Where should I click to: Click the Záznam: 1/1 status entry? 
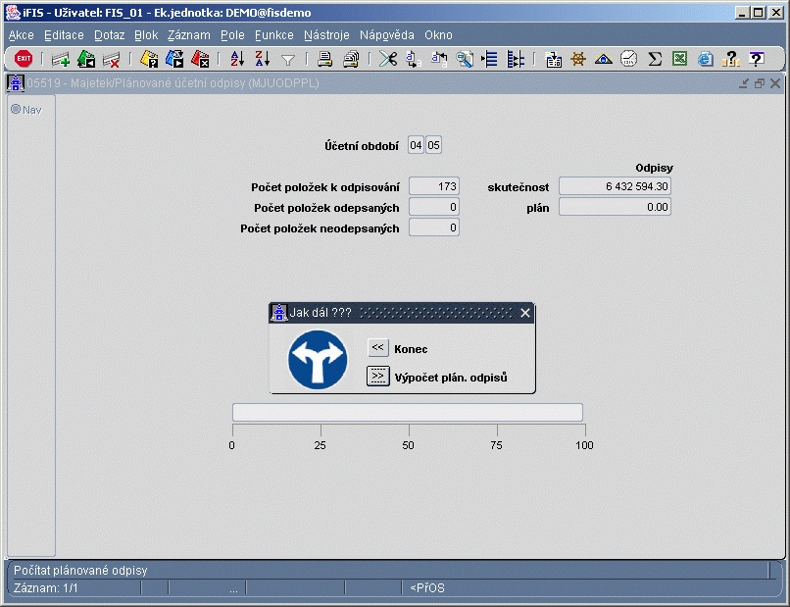[x=46, y=587]
